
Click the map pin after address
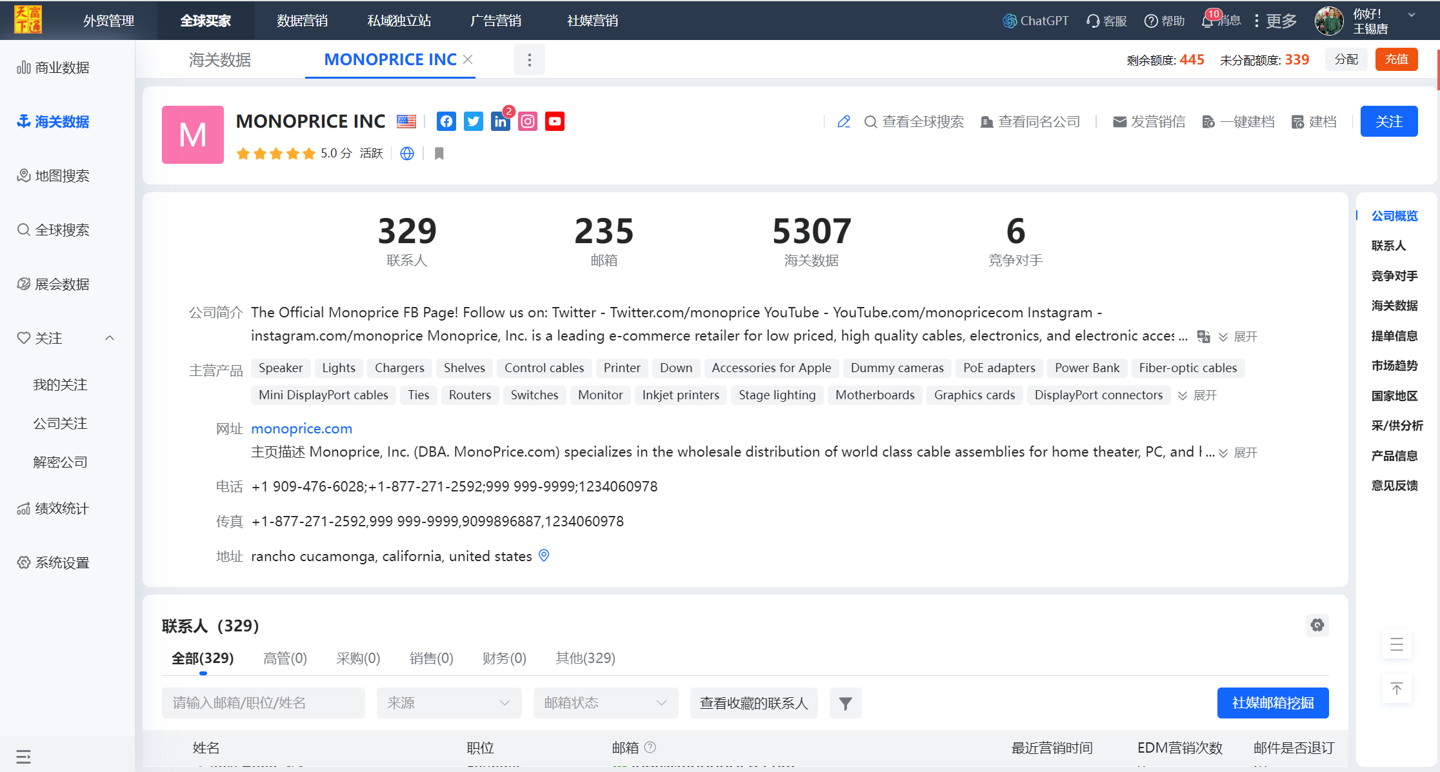(544, 555)
